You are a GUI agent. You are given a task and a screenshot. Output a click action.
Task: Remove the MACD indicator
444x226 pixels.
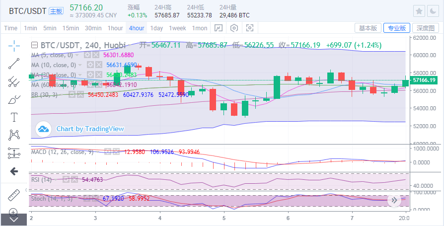116,152
